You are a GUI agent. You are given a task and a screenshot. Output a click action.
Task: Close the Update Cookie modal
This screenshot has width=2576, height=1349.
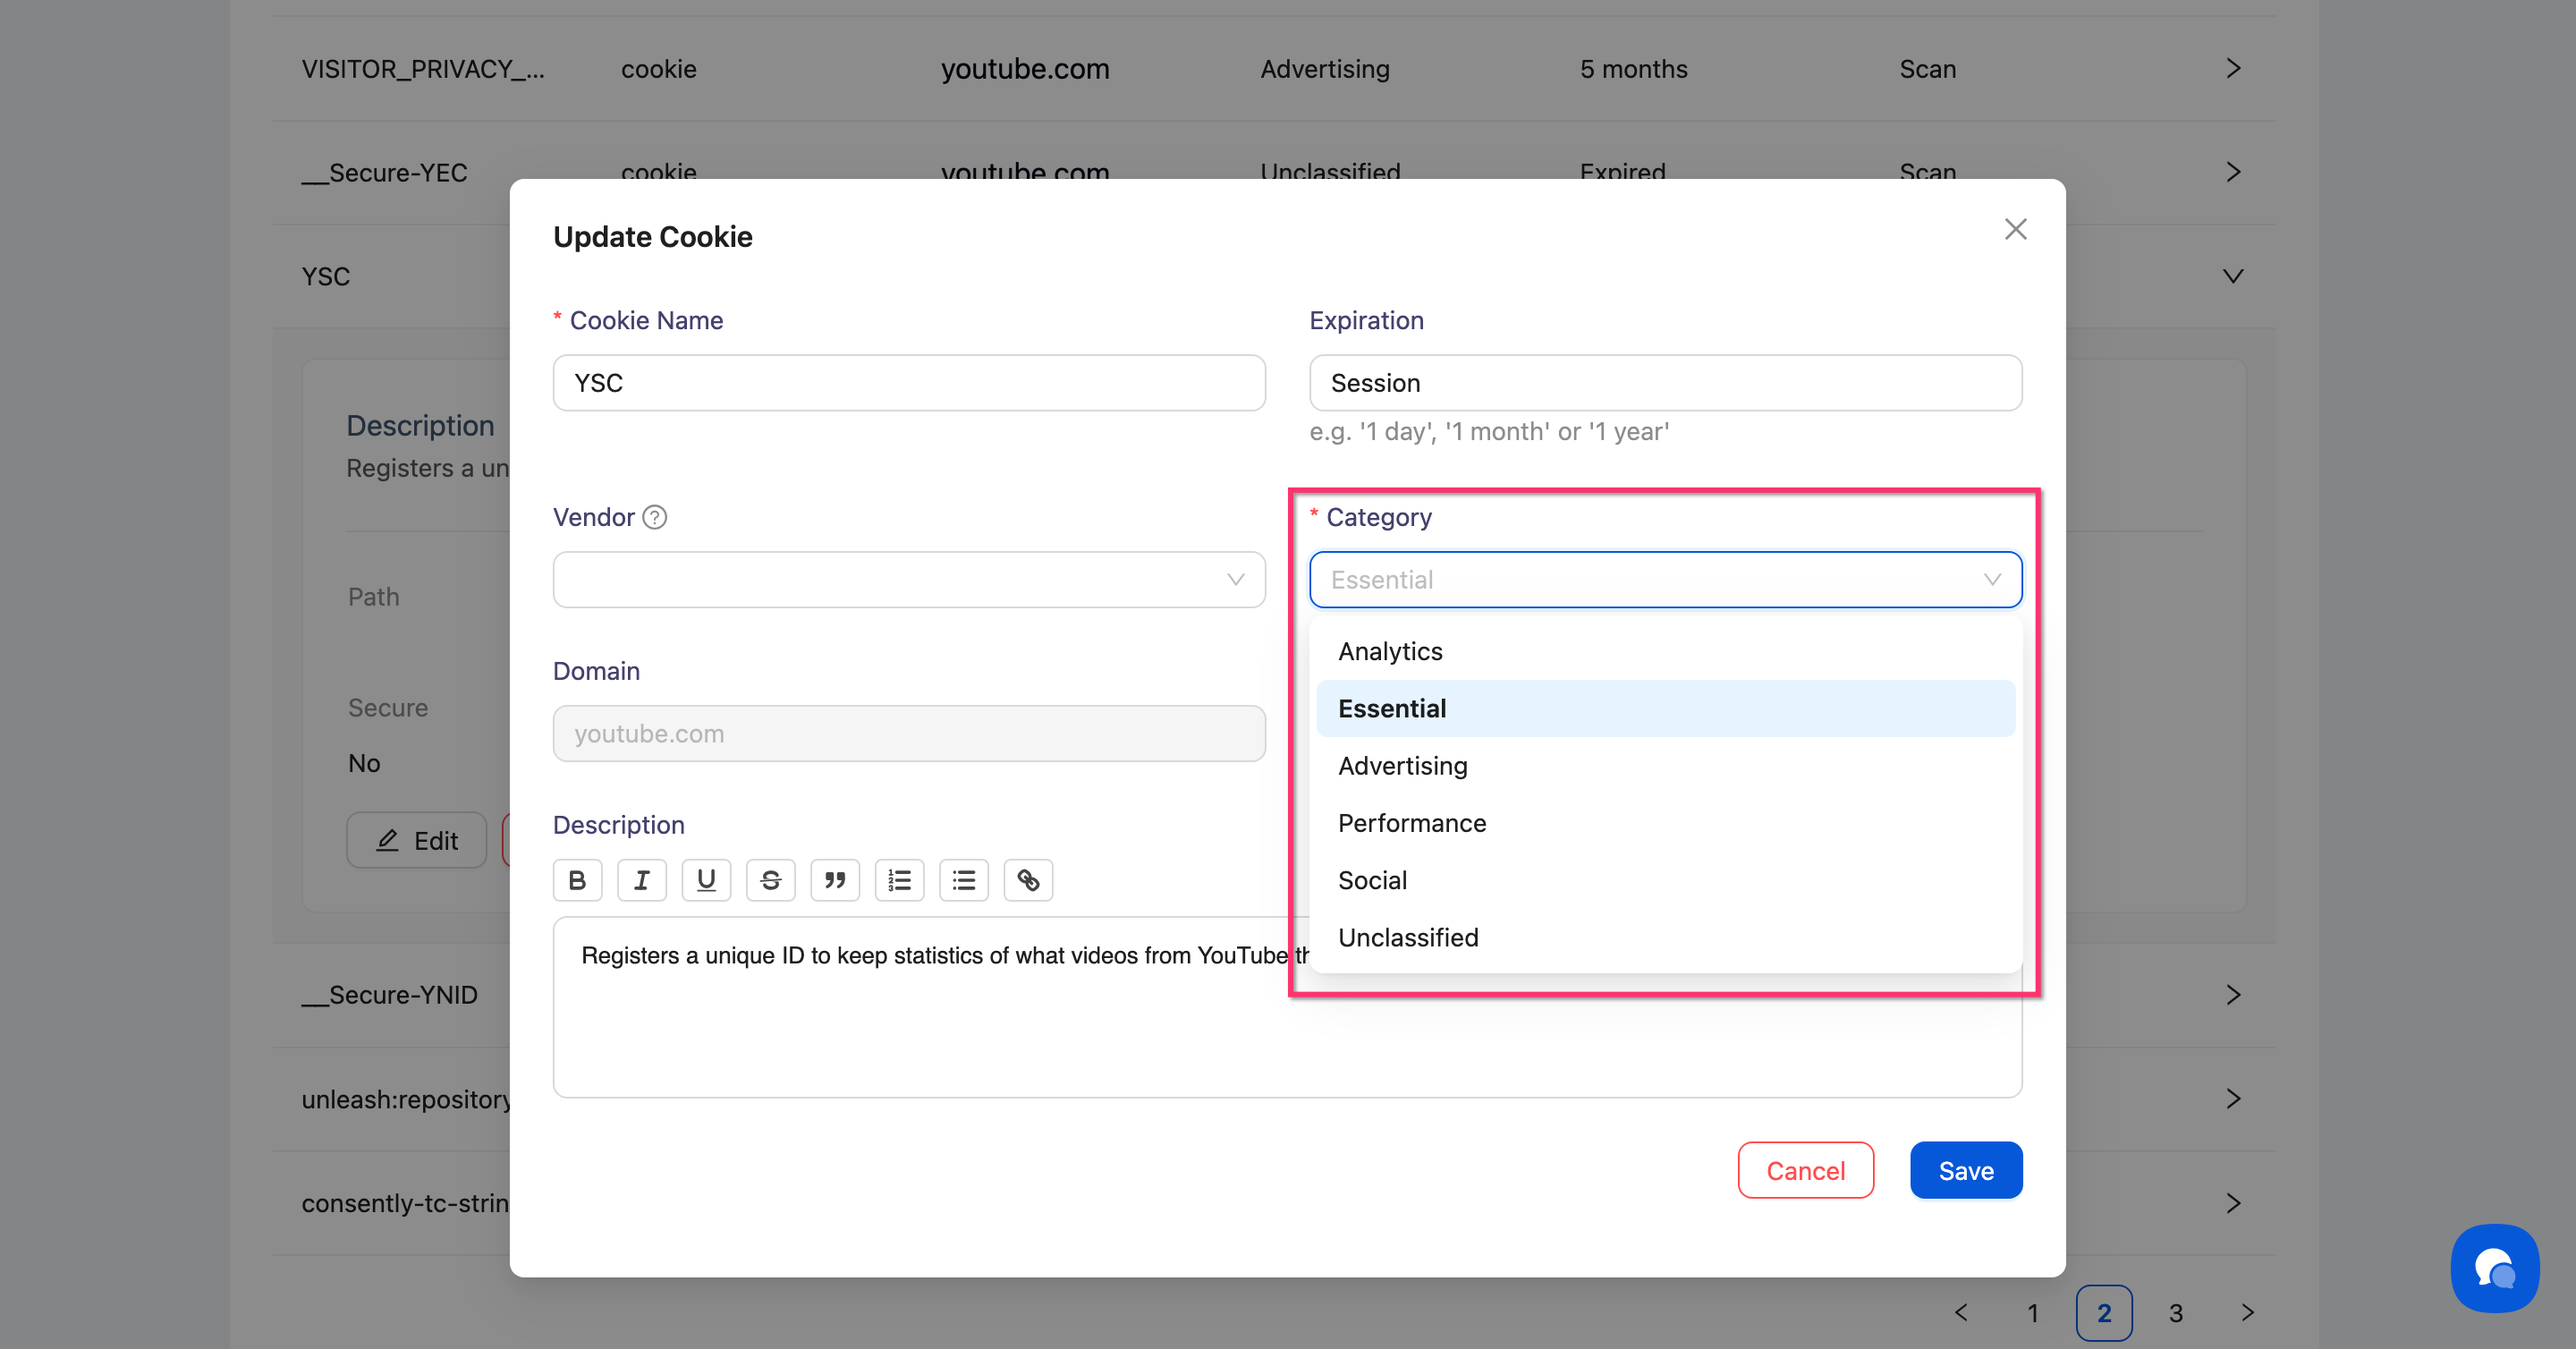click(2015, 230)
